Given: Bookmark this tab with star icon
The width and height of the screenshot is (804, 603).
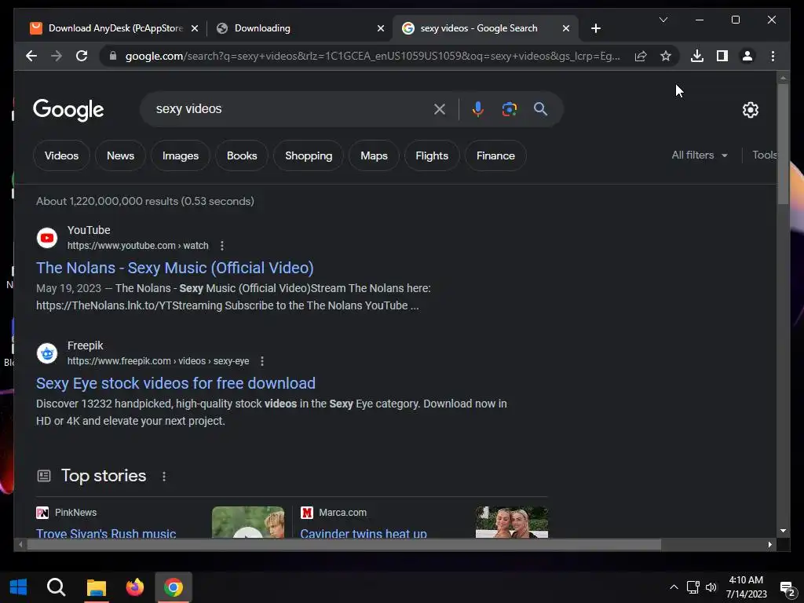Looking at the screenshot, I should [666, 56].
